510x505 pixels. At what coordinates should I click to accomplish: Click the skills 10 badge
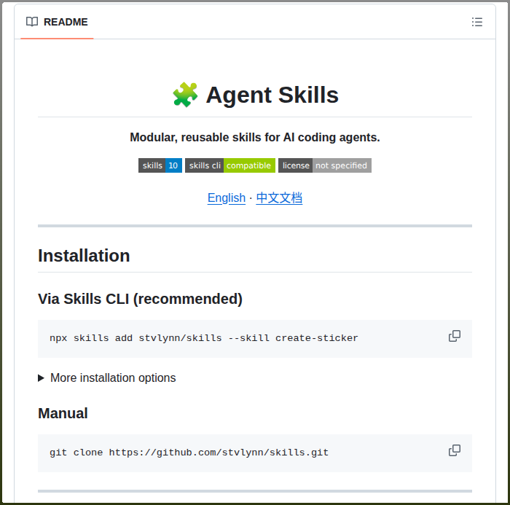click(160, 165)
